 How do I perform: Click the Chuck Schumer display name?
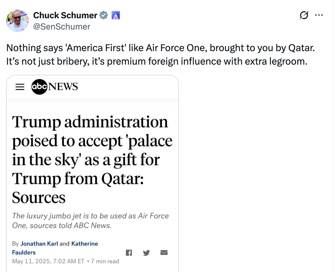click(65, 15)
